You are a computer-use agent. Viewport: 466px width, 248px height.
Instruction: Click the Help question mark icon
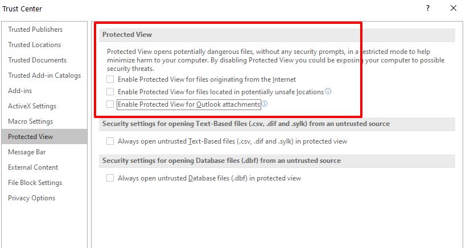coord(427,9)
